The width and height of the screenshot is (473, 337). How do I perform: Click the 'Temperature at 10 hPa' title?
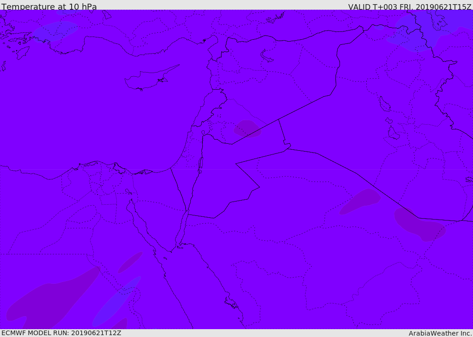click(x=49, y=6)
